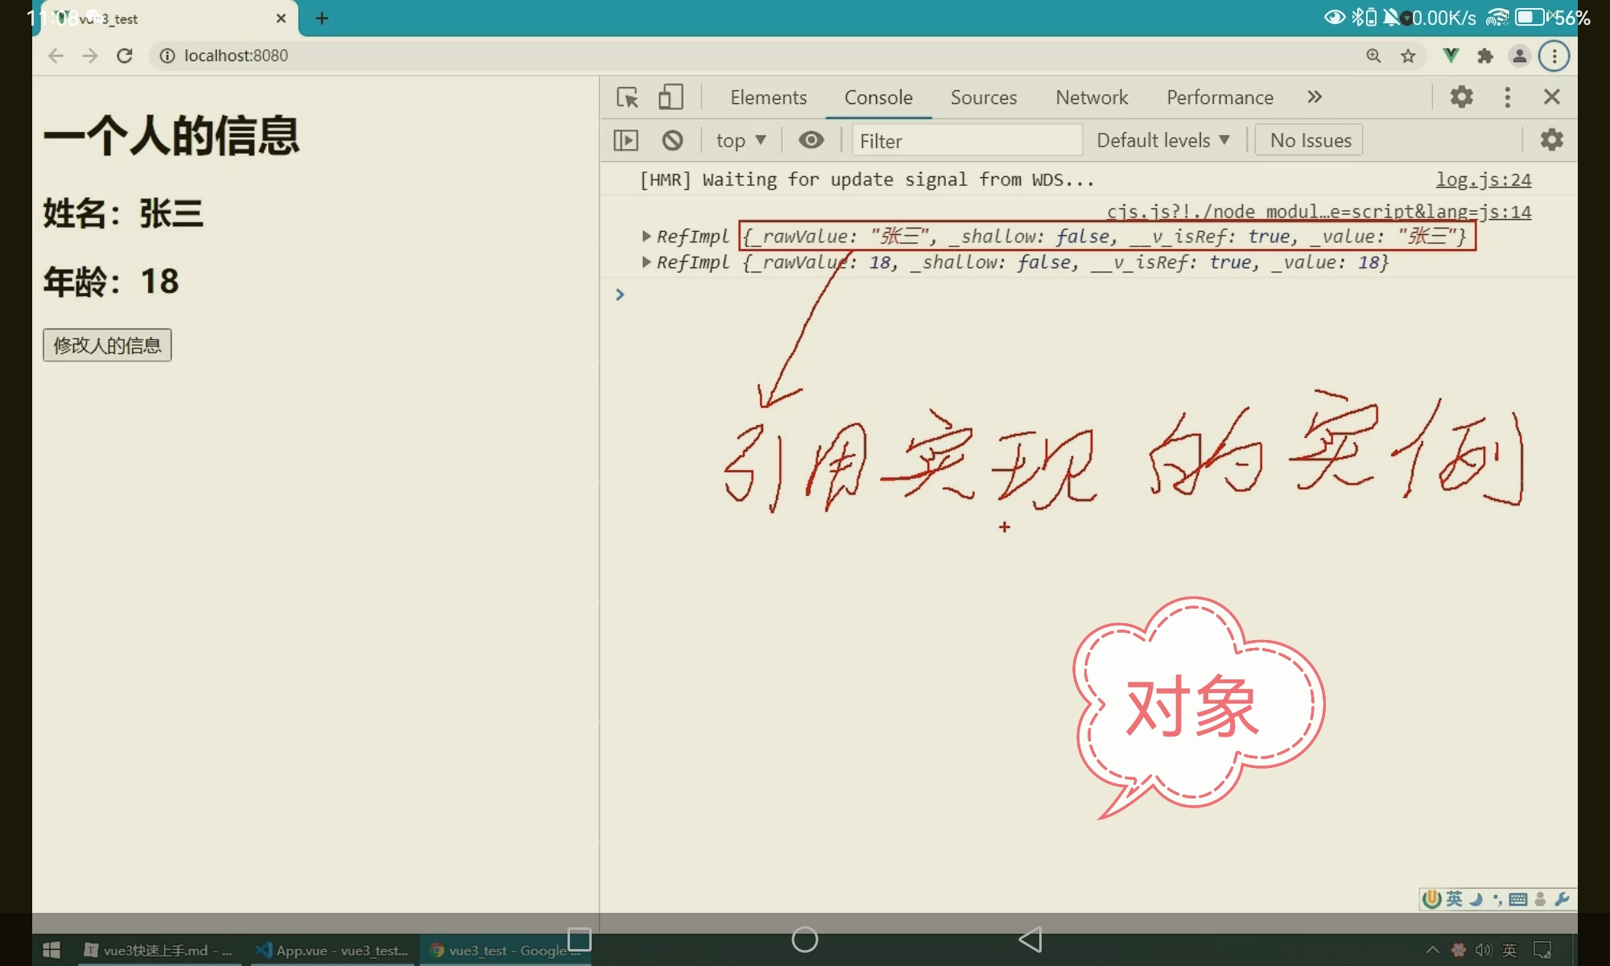The image size is (1610, 966).
Task: Open the Extensions puzzle icon
Action: pyautogui.click(x=1485, y=56)
